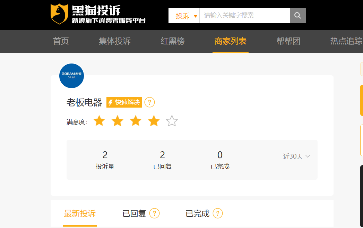Switch to the 已完成 tab
The image size is (363, 228).
coord(197,214)
